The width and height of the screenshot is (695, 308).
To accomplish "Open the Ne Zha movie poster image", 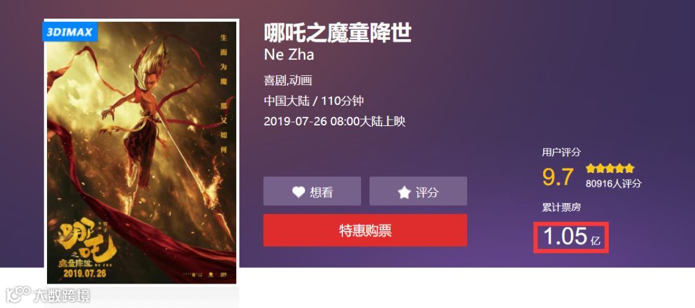I will pos(142,152).
